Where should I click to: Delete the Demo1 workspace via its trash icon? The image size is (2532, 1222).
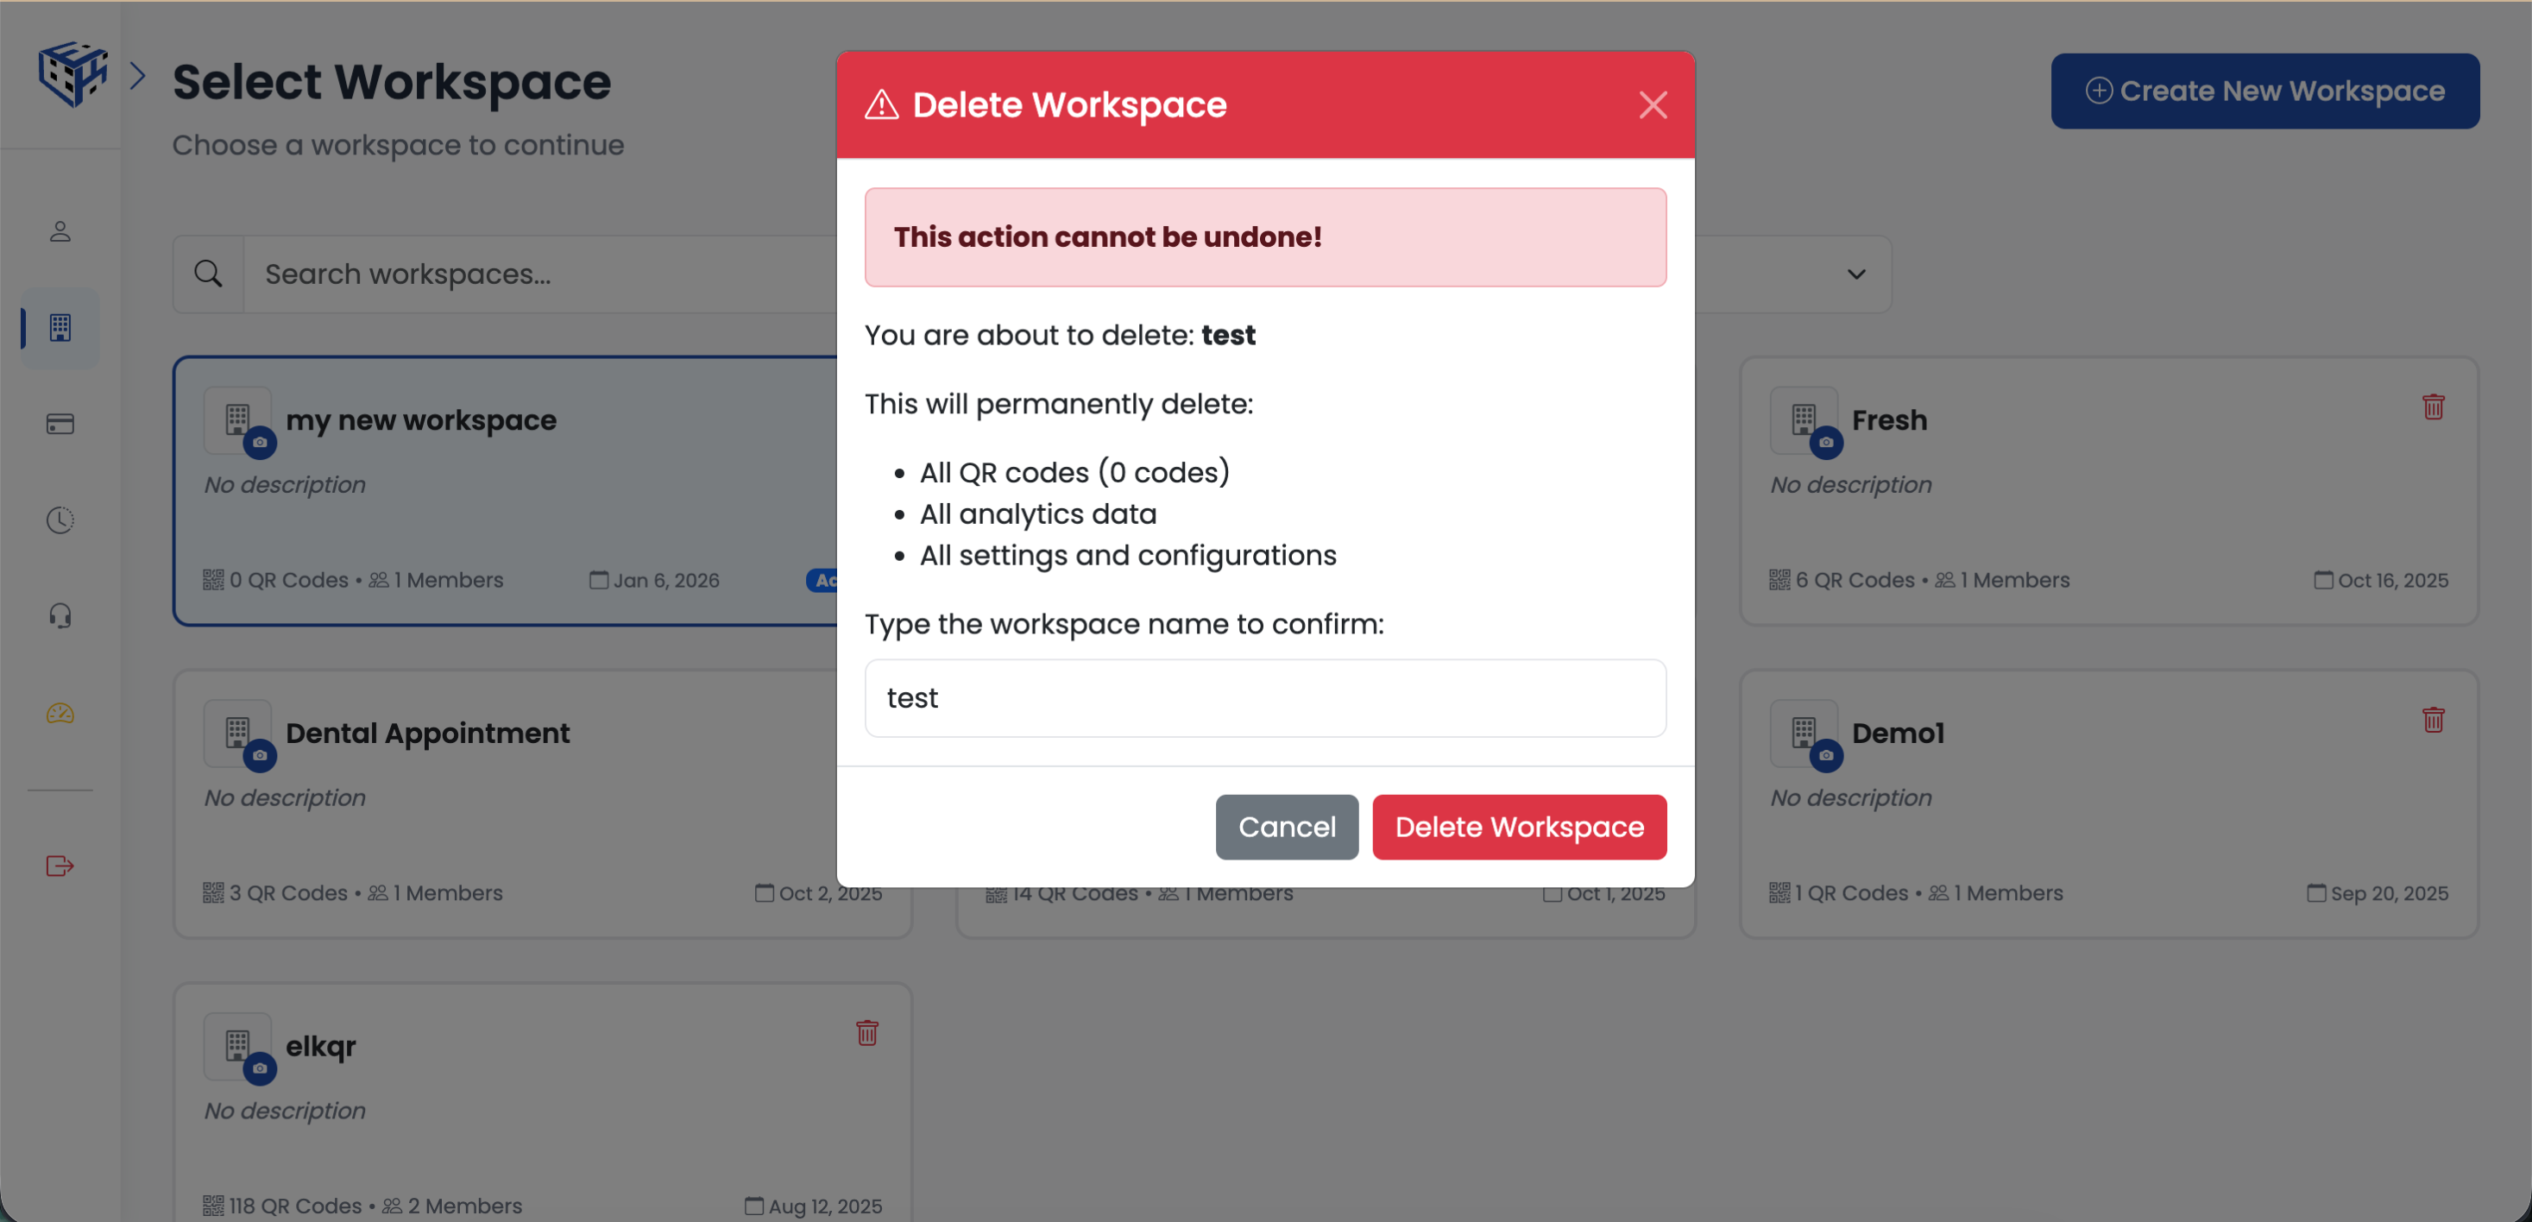[x=2433, y=721]
